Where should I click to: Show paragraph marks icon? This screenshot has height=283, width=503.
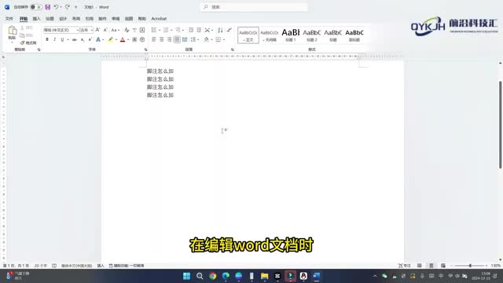(229, 30)
